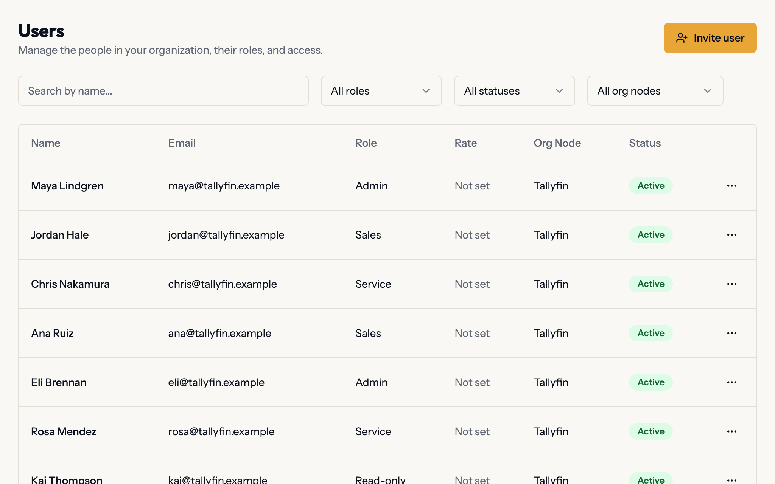Click email ana@tallyfin.example
Viewport: 775px width, 484px height.
[219, 333]
